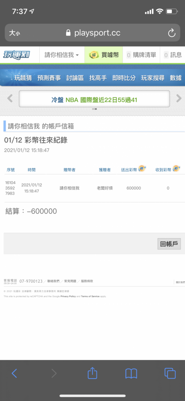
Task: Tap the Safari back arrow
Action: click(14, 373)
